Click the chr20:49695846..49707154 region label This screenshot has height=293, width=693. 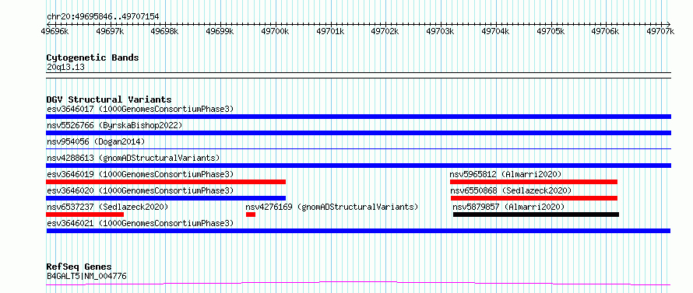click(103, 17)
